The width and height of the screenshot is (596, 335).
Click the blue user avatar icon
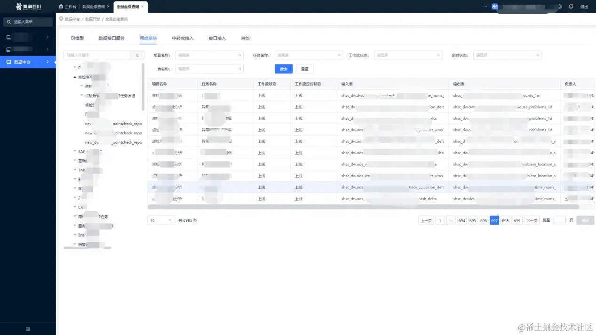(x=495, y=7)
